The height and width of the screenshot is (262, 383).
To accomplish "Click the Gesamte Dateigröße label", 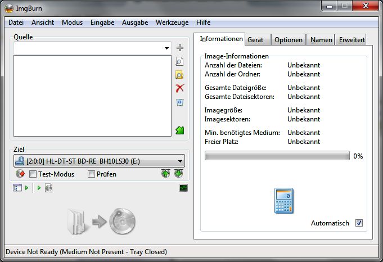I will pyautogui.click(x=236, y=88).
